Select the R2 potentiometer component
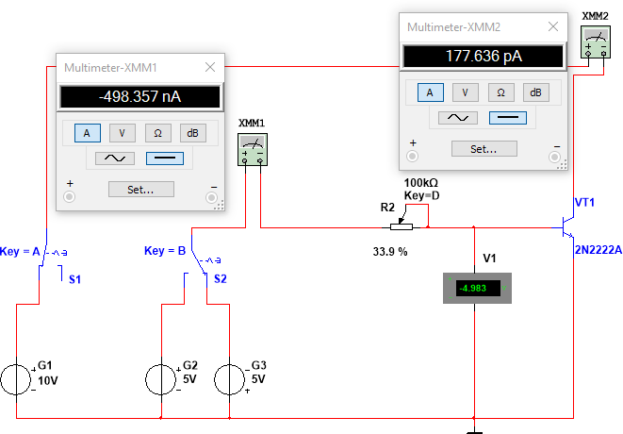 402,226
